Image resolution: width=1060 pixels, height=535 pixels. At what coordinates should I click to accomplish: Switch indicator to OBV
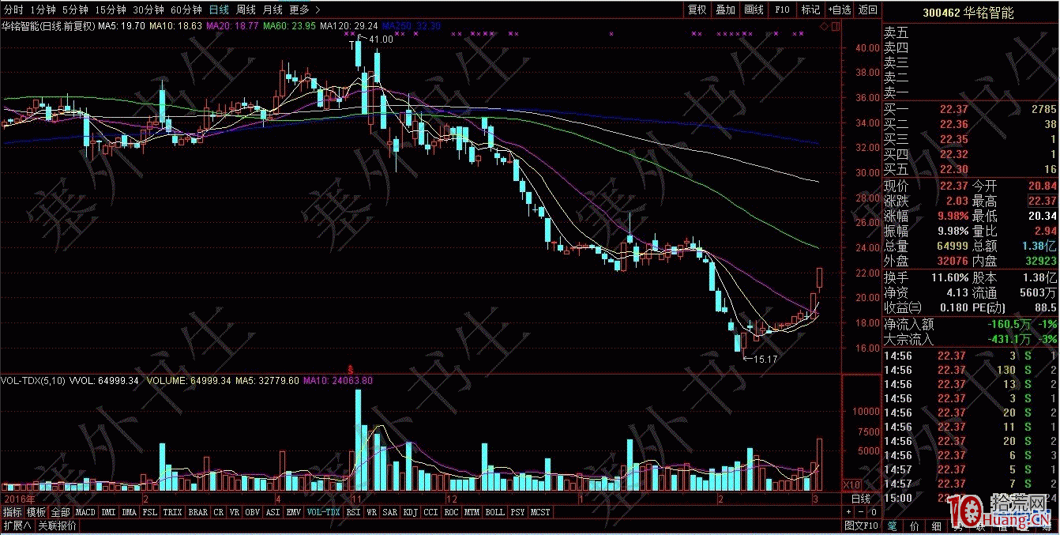(x=253, y=512)
